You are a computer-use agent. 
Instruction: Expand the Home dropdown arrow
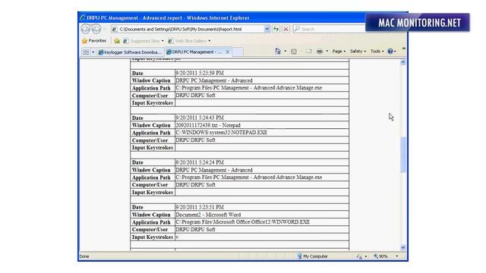(x=286, y=52)
